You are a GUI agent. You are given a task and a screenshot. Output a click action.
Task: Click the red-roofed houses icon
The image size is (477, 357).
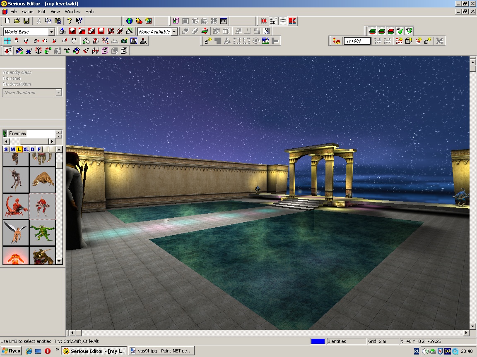[x=337, y=41]
